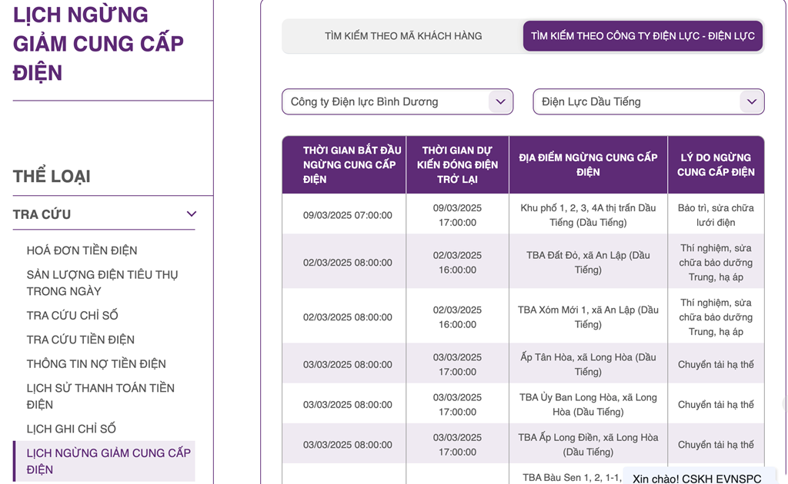Viewport: 788px width, 484px height.
Task: Click the 'Lý do ngừng cung cấp điện' header
Action: (716, 164)
